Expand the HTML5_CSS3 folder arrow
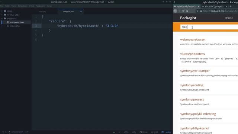The image size is (238, 134). coord(2,15)
